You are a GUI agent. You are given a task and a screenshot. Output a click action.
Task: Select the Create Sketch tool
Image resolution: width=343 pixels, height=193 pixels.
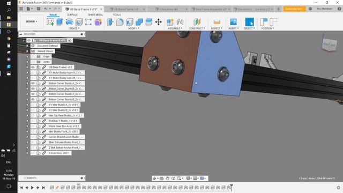[x=50, y=22]
